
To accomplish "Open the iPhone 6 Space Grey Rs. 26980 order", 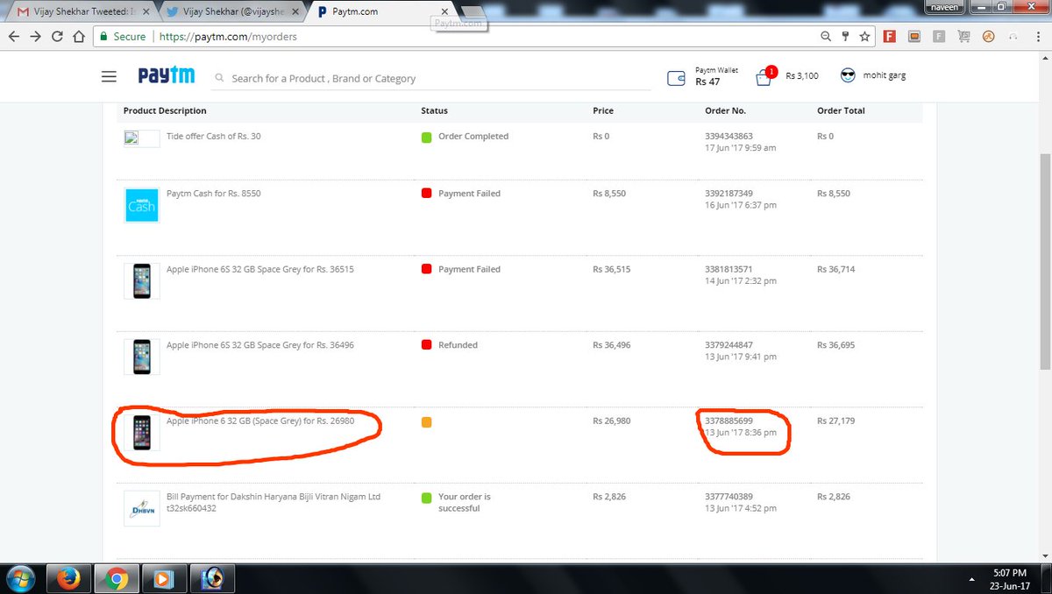I will click(260, 421).
